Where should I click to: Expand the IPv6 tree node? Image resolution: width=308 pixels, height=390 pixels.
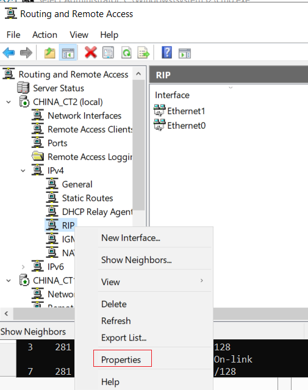coord(23,267)
